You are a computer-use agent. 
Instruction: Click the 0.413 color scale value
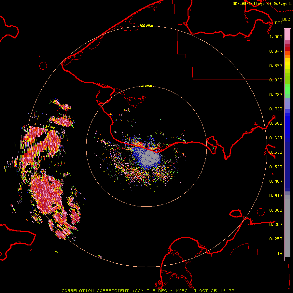(276, 196)
